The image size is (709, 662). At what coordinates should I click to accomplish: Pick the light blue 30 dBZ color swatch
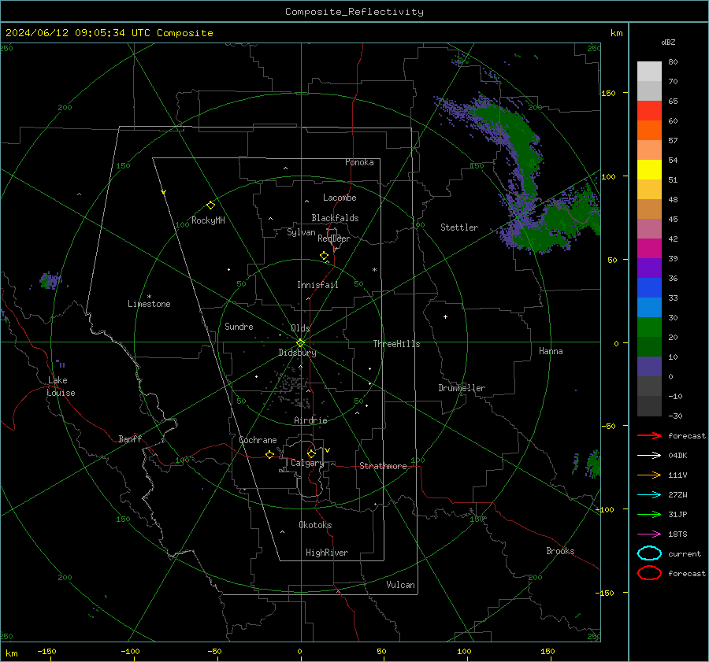(x=649, y=308)
